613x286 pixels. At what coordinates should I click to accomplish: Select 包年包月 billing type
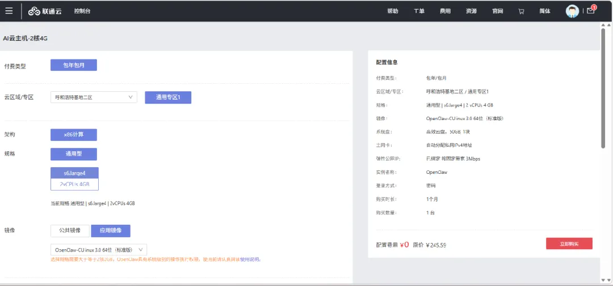click(73, 65)
